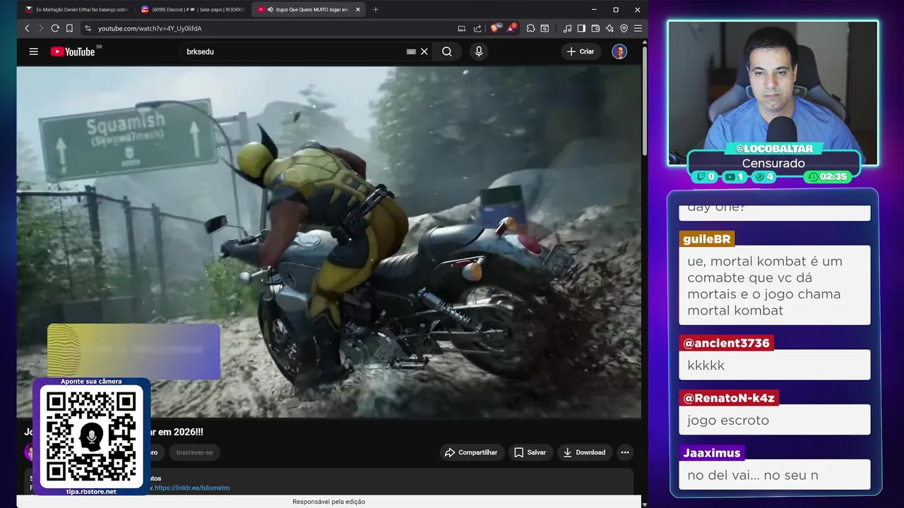Viewport: 904px width, 508px height.
Task: Open the YouTube guide hamburger menu
Action: 33,52
